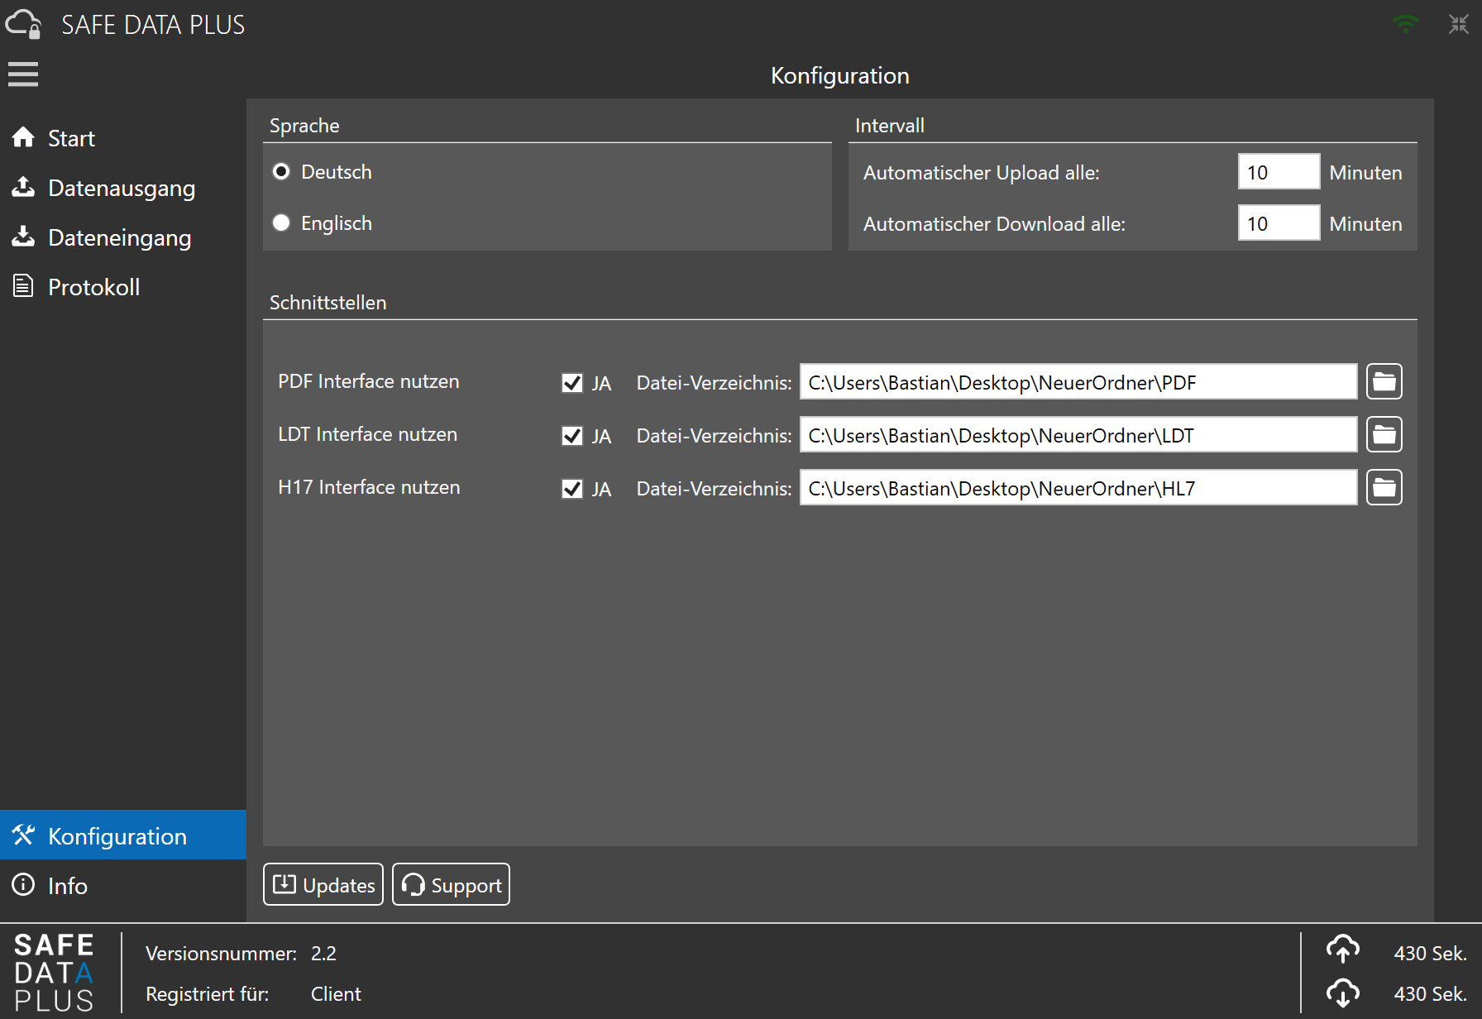Image resolution: width=1482 pixels, height=1019 pixels.
Task: Click the Updates button
Action: (x=323, y=884)
